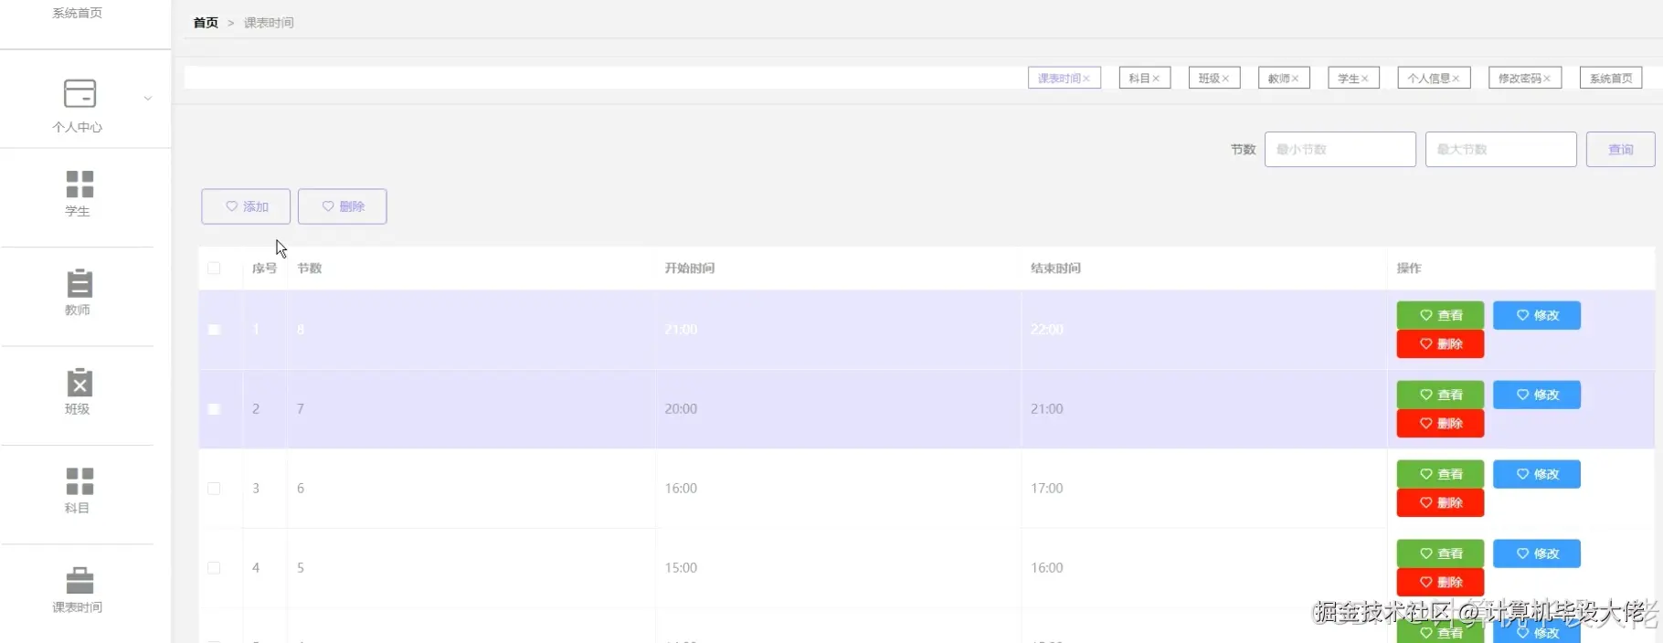Click 查看 for the 15:00 start row
The height and width of the screenshot is (643, 1663).
coord(1440,553)
